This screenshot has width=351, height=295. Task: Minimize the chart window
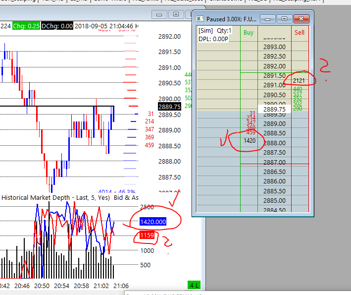(x=159, y=14)
